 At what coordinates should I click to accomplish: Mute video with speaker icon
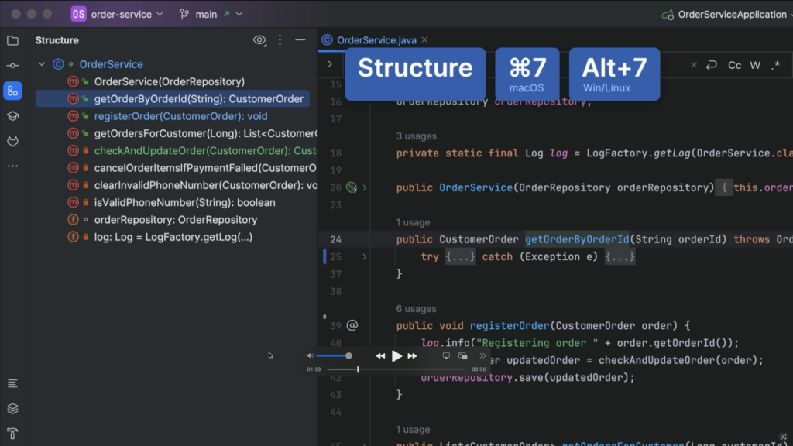point(310,355)
